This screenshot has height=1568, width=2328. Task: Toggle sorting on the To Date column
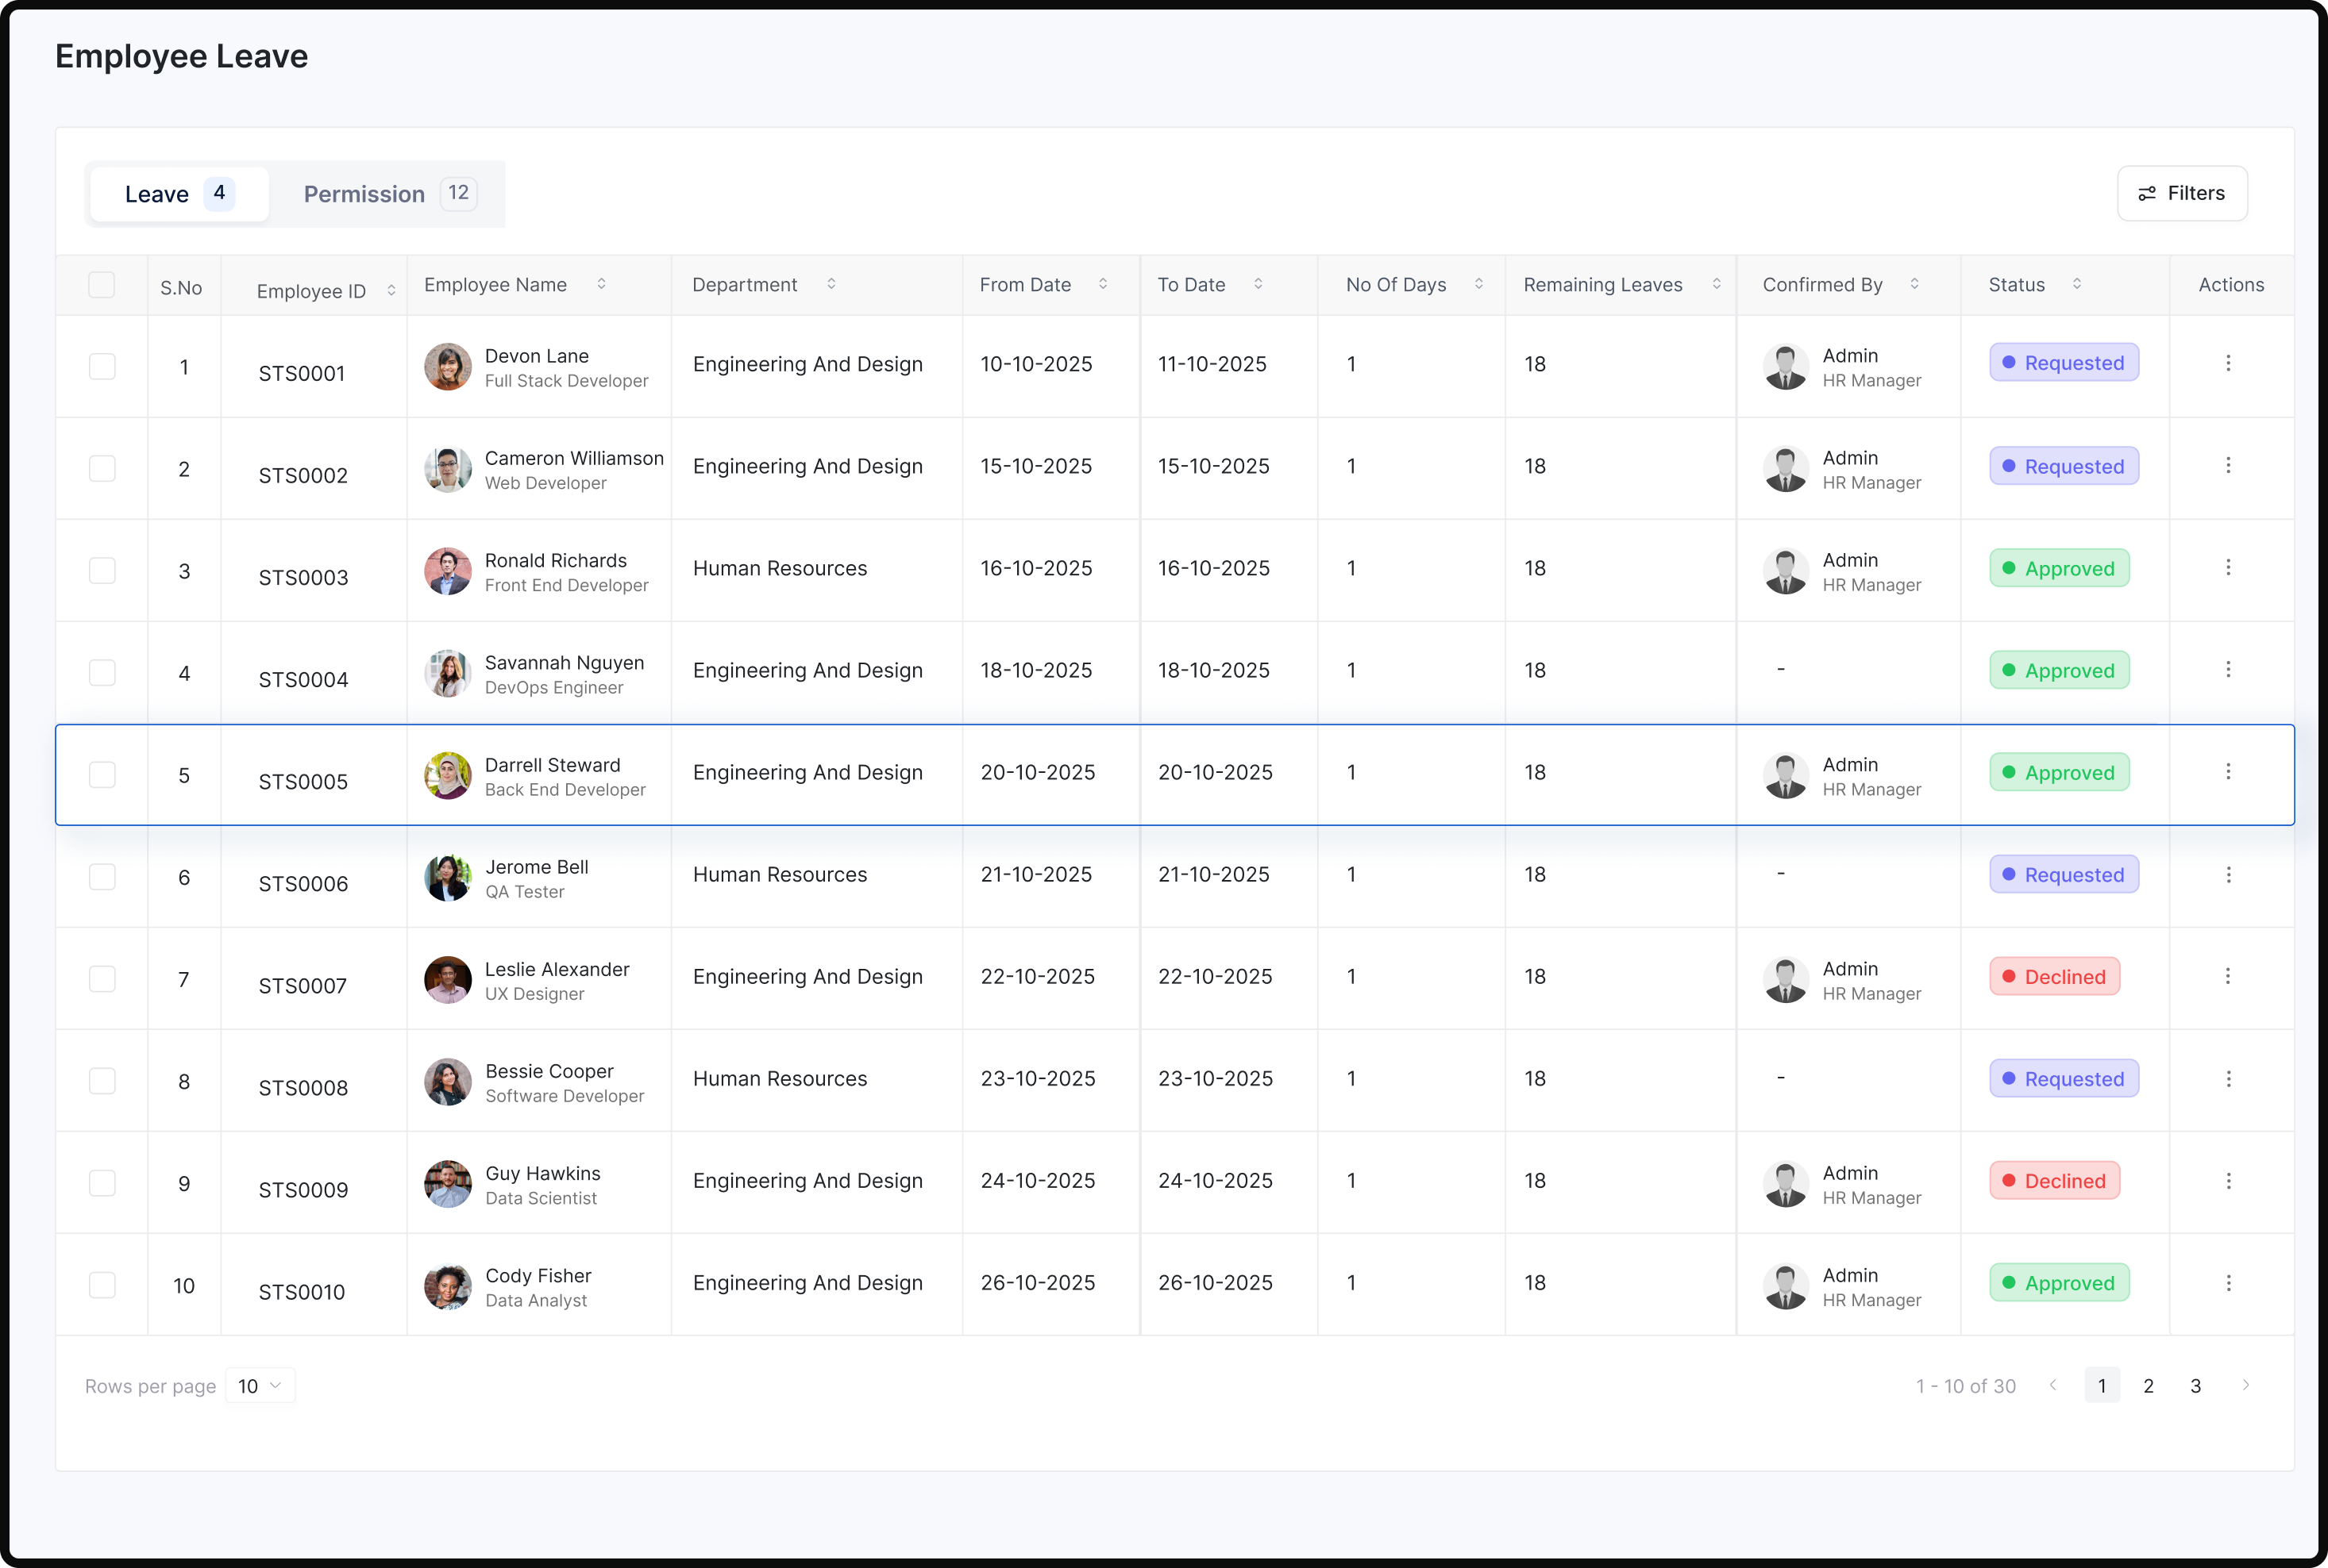[1258, 284]
